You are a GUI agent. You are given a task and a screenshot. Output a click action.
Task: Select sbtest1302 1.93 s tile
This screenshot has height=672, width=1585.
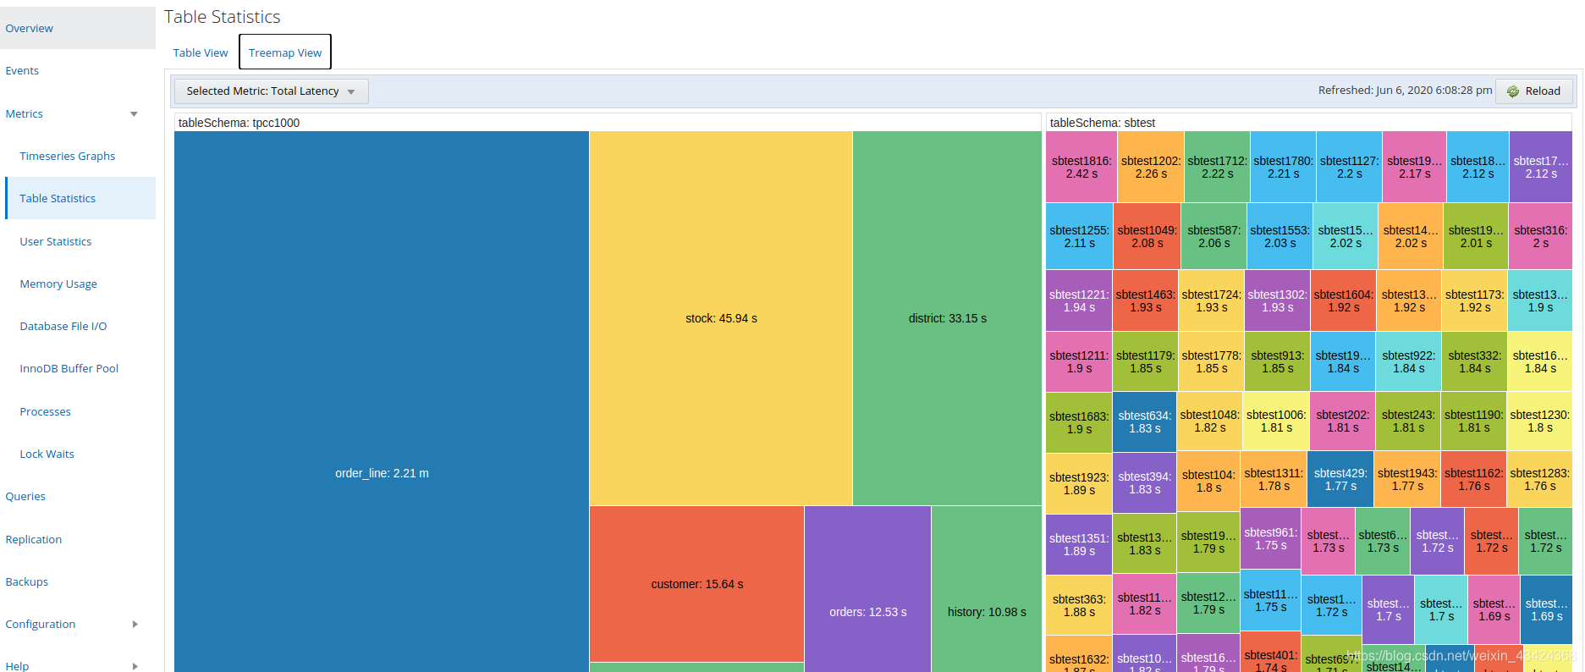pyautogui.click(x=1277, y=300)
